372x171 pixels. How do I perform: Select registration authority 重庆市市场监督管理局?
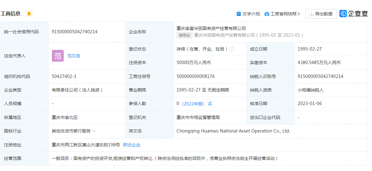tap(198, 117)
